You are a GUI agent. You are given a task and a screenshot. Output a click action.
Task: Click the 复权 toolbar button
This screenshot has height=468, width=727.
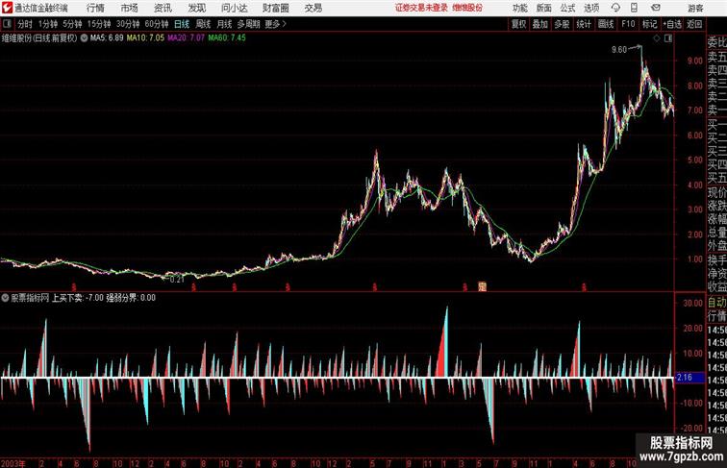tap(519, 24)
